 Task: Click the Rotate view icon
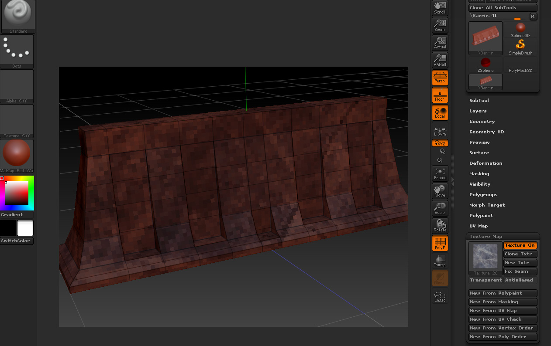pos(440,226)
